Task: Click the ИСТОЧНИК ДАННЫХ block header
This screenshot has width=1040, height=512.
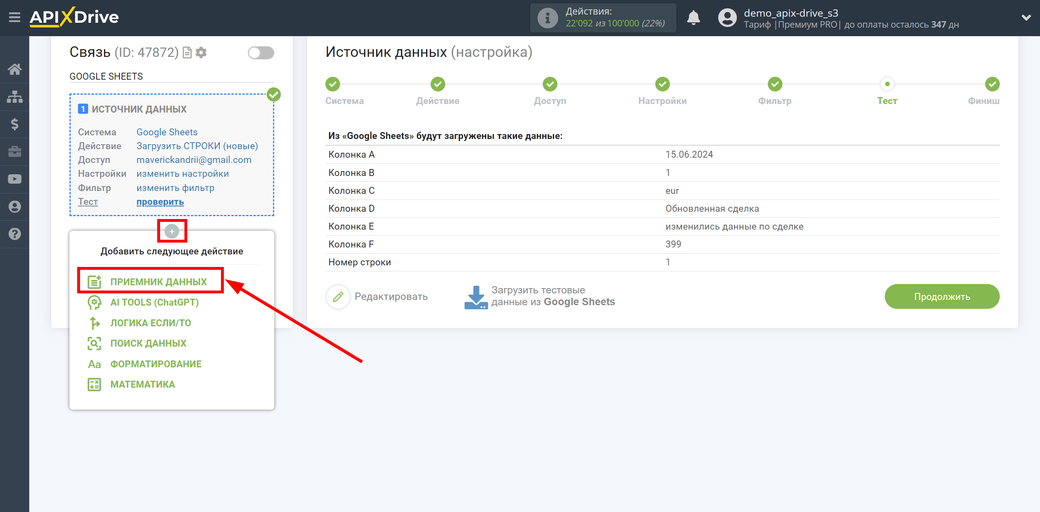Action: pos(139,109)
